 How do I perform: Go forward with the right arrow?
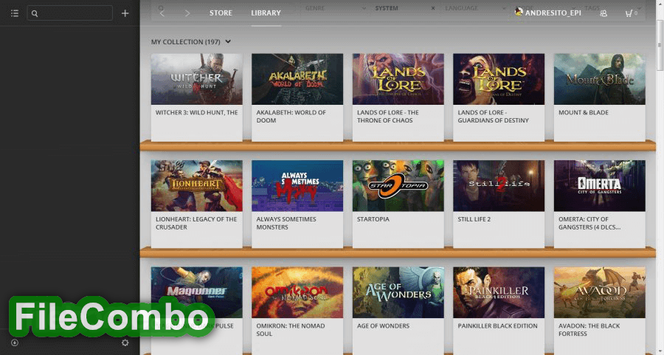(187, 13)
